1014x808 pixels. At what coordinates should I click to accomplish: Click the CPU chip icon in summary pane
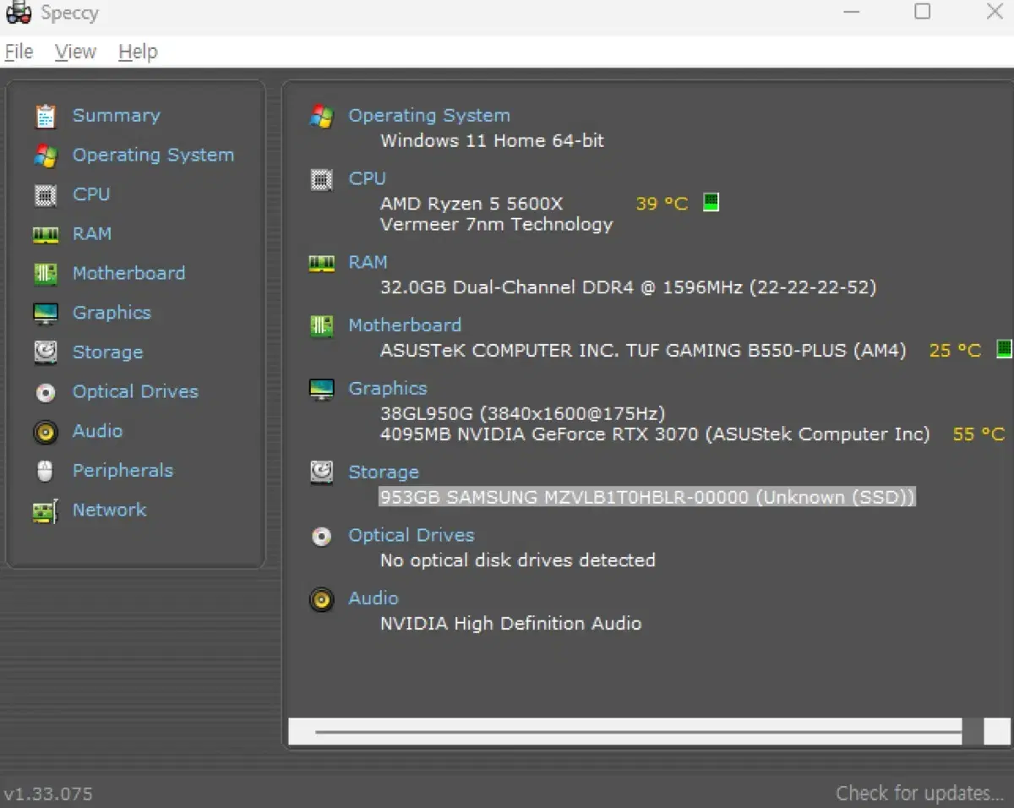point(321,179)
